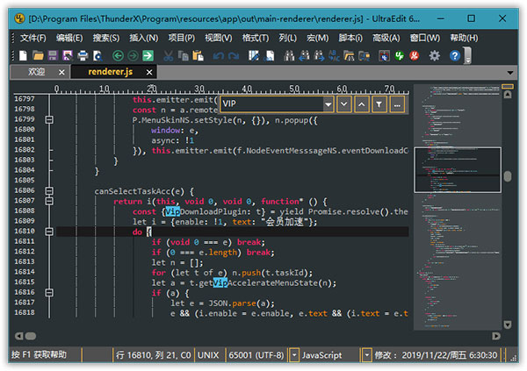
Task: Click the code minimap viewport on right
Action: point(457,168)
